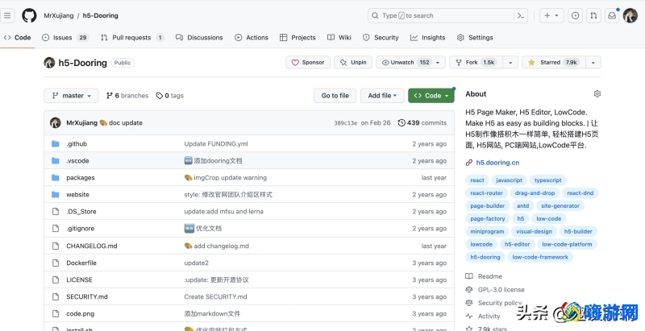The image size is (645, 331).
Task: Open the Actions tab
Action: pos(252,37)
